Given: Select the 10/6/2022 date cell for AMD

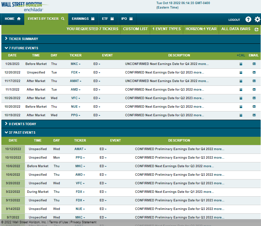Looking at the screenshot, I should tap(13, 175).
